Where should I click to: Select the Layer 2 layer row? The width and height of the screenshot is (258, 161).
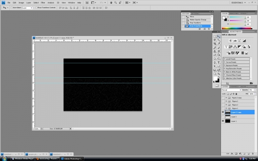click(x=238, y=117)
